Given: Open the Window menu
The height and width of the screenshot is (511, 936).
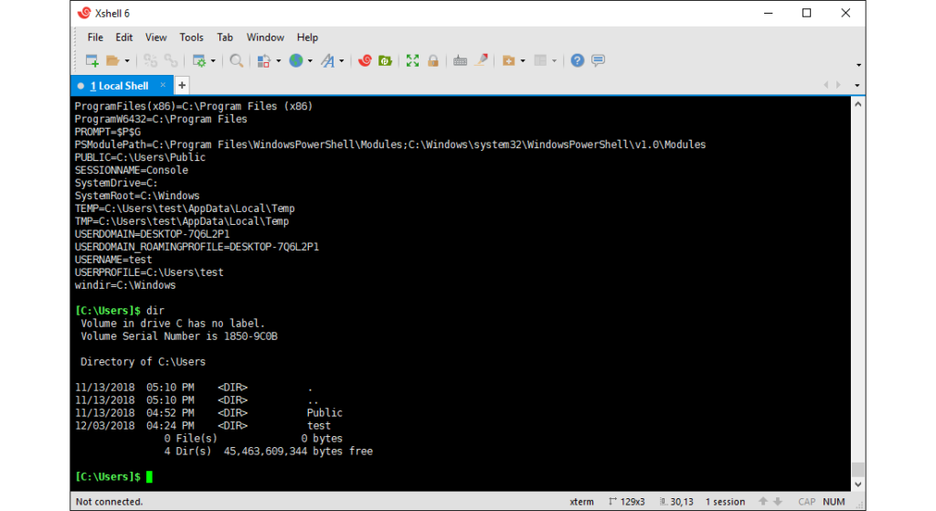Looking at the screenshot, I should point(265,37).
